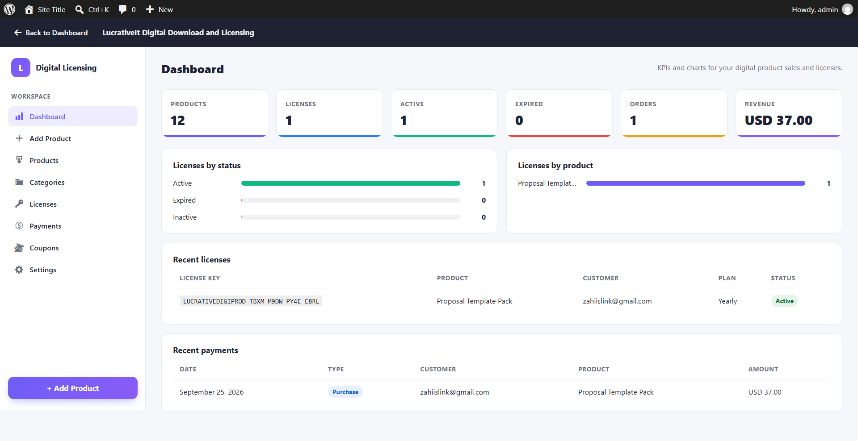The height and width of the screenshot is (441, 858).
Task: Click Yearly plan cell
Action: click(728, 301)
